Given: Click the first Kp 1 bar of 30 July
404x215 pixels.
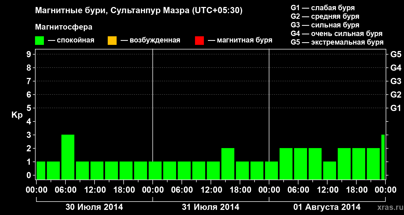Looking at the screenshot, I should (41, 170).
